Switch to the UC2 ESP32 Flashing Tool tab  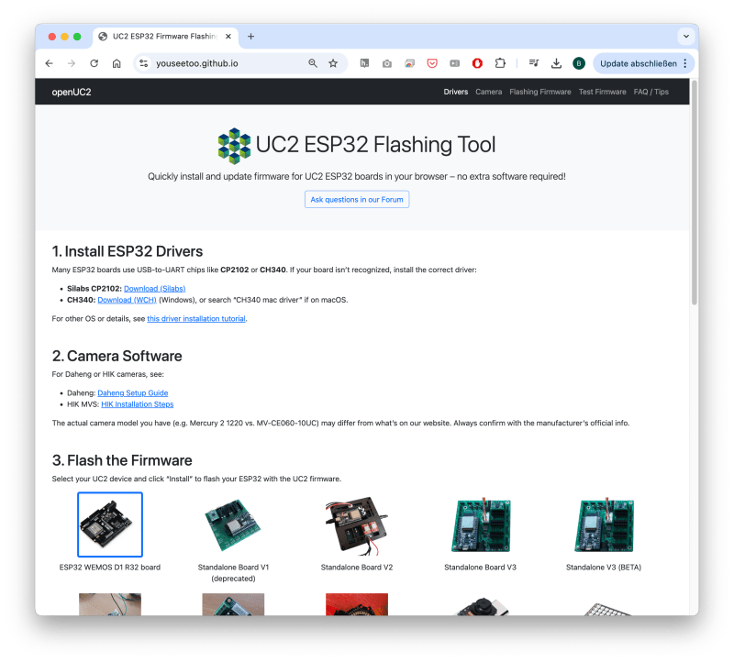click(165, 36)
